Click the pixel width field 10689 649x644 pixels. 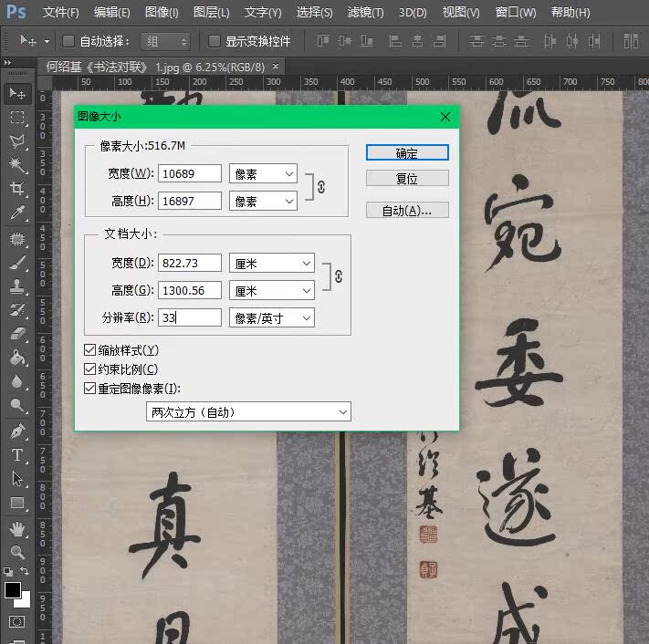click(x=190, y=173)
